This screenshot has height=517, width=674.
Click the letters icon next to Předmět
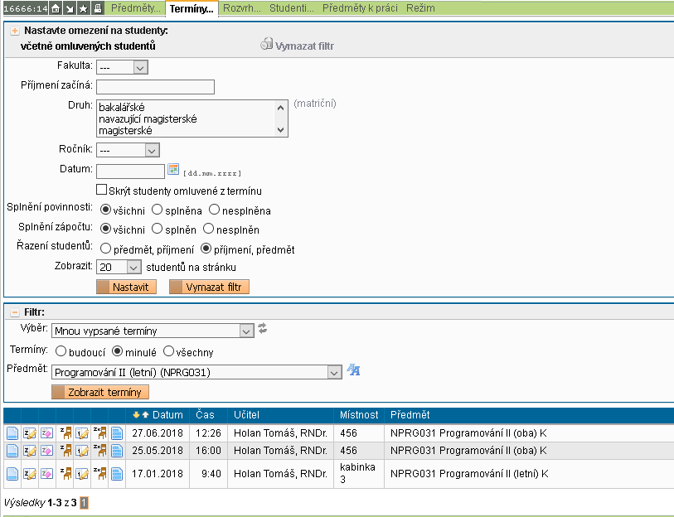coord(353,370)
